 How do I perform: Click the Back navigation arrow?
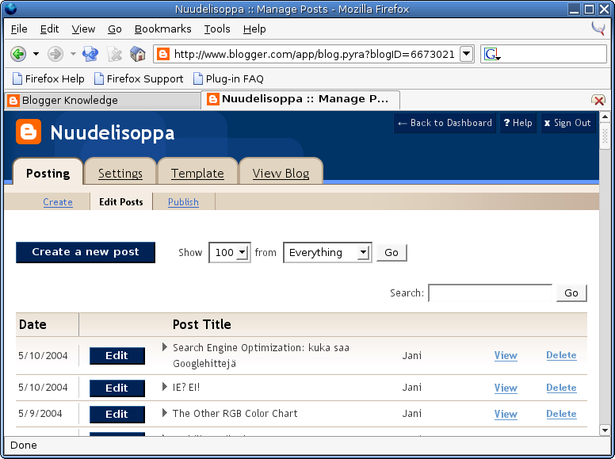[18, 54]
